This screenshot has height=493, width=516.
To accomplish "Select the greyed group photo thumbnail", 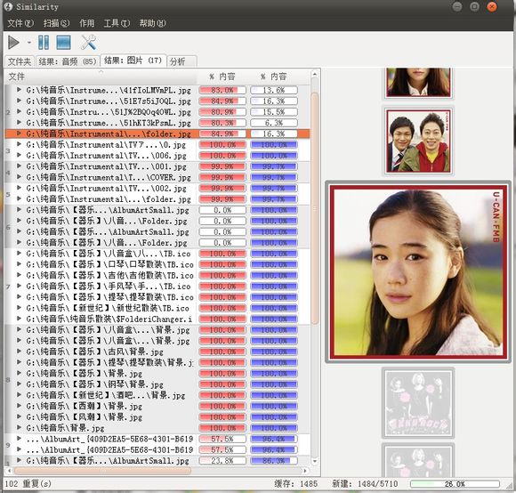I will (x=418, y=403).
